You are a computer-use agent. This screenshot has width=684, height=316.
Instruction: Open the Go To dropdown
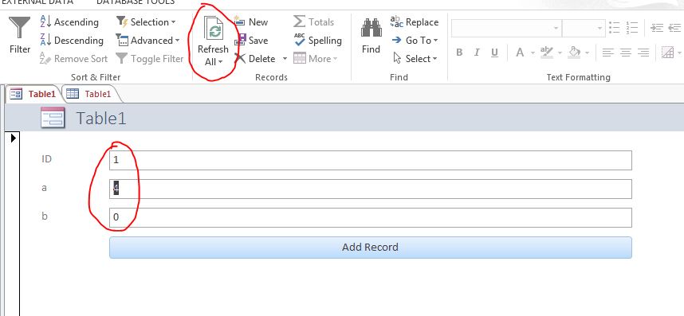click(415, 41)
